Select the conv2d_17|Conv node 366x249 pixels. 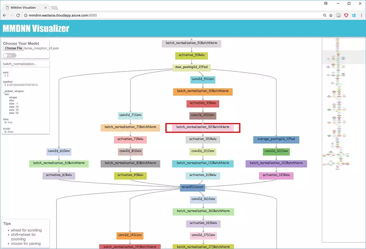(203, 235)
